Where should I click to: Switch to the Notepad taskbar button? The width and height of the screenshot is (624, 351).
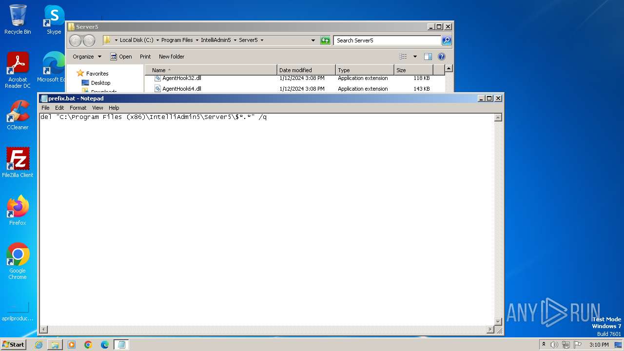pyautogui.click(x=121, y=345)
